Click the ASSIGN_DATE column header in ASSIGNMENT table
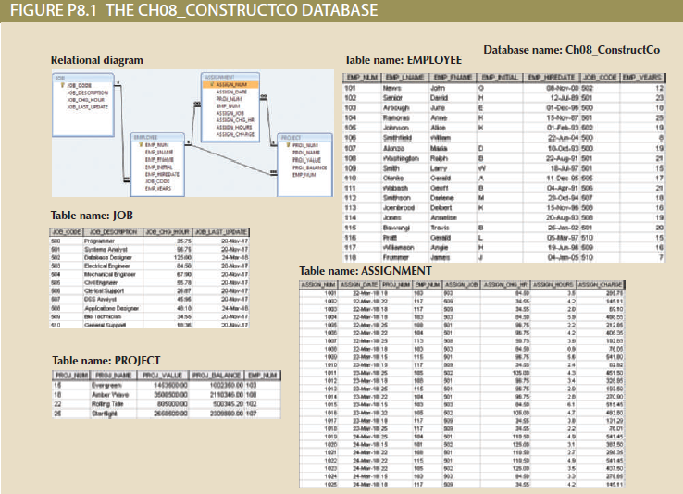 [x=359, y=285]
